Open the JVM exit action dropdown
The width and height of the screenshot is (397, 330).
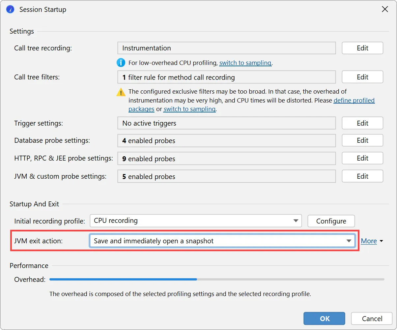click(x=222, y=241)
